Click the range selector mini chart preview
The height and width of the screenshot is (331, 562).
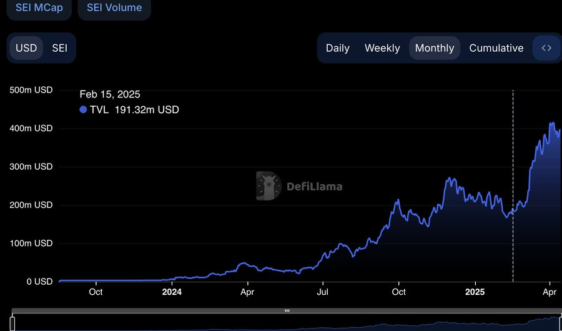tap(287, 323)
